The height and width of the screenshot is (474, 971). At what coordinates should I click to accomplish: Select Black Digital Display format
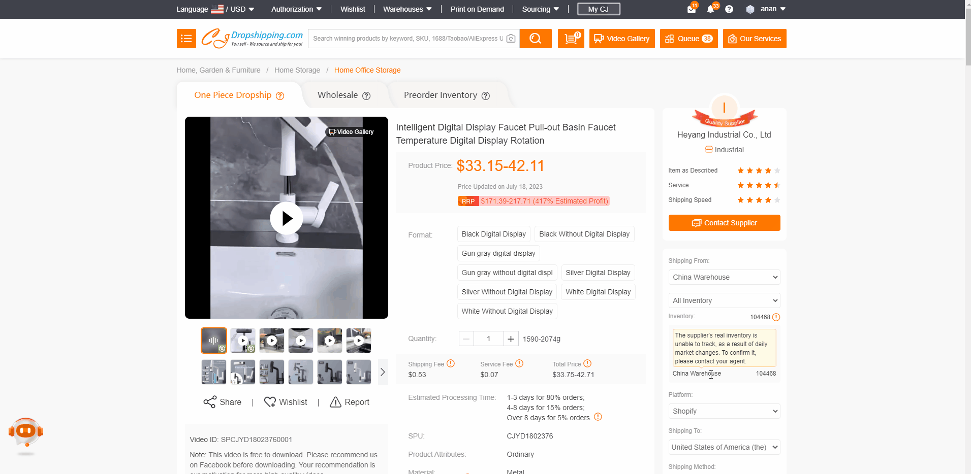click(x=493, y=234)
